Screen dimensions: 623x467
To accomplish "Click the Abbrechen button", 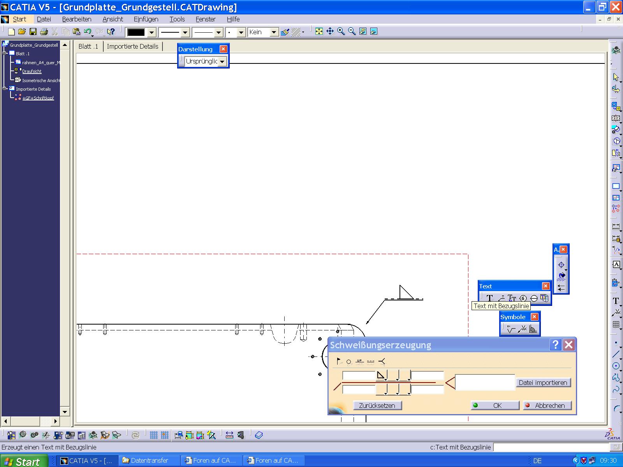I will coord(547,406).
